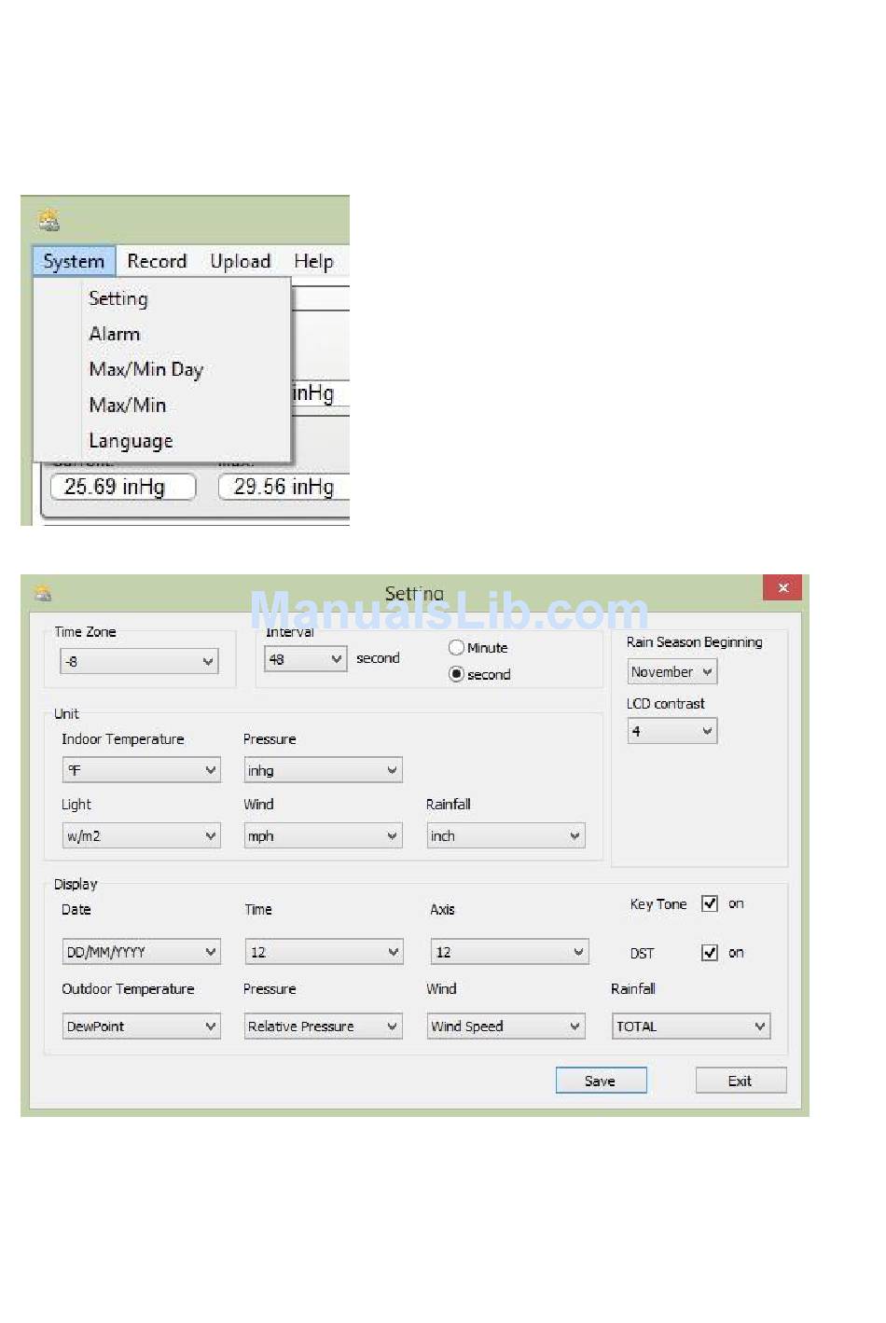Open the Rainfall display TOTAL dropdown
This screenshot has width=886, height=1323.
(x=691, y=1027)
